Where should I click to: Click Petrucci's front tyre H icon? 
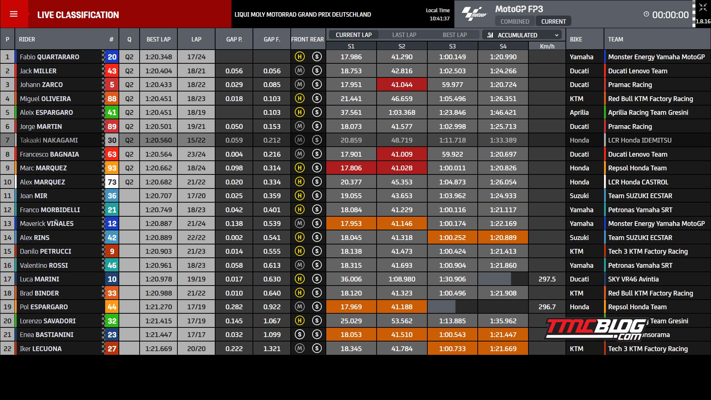(x=300, y=251)
